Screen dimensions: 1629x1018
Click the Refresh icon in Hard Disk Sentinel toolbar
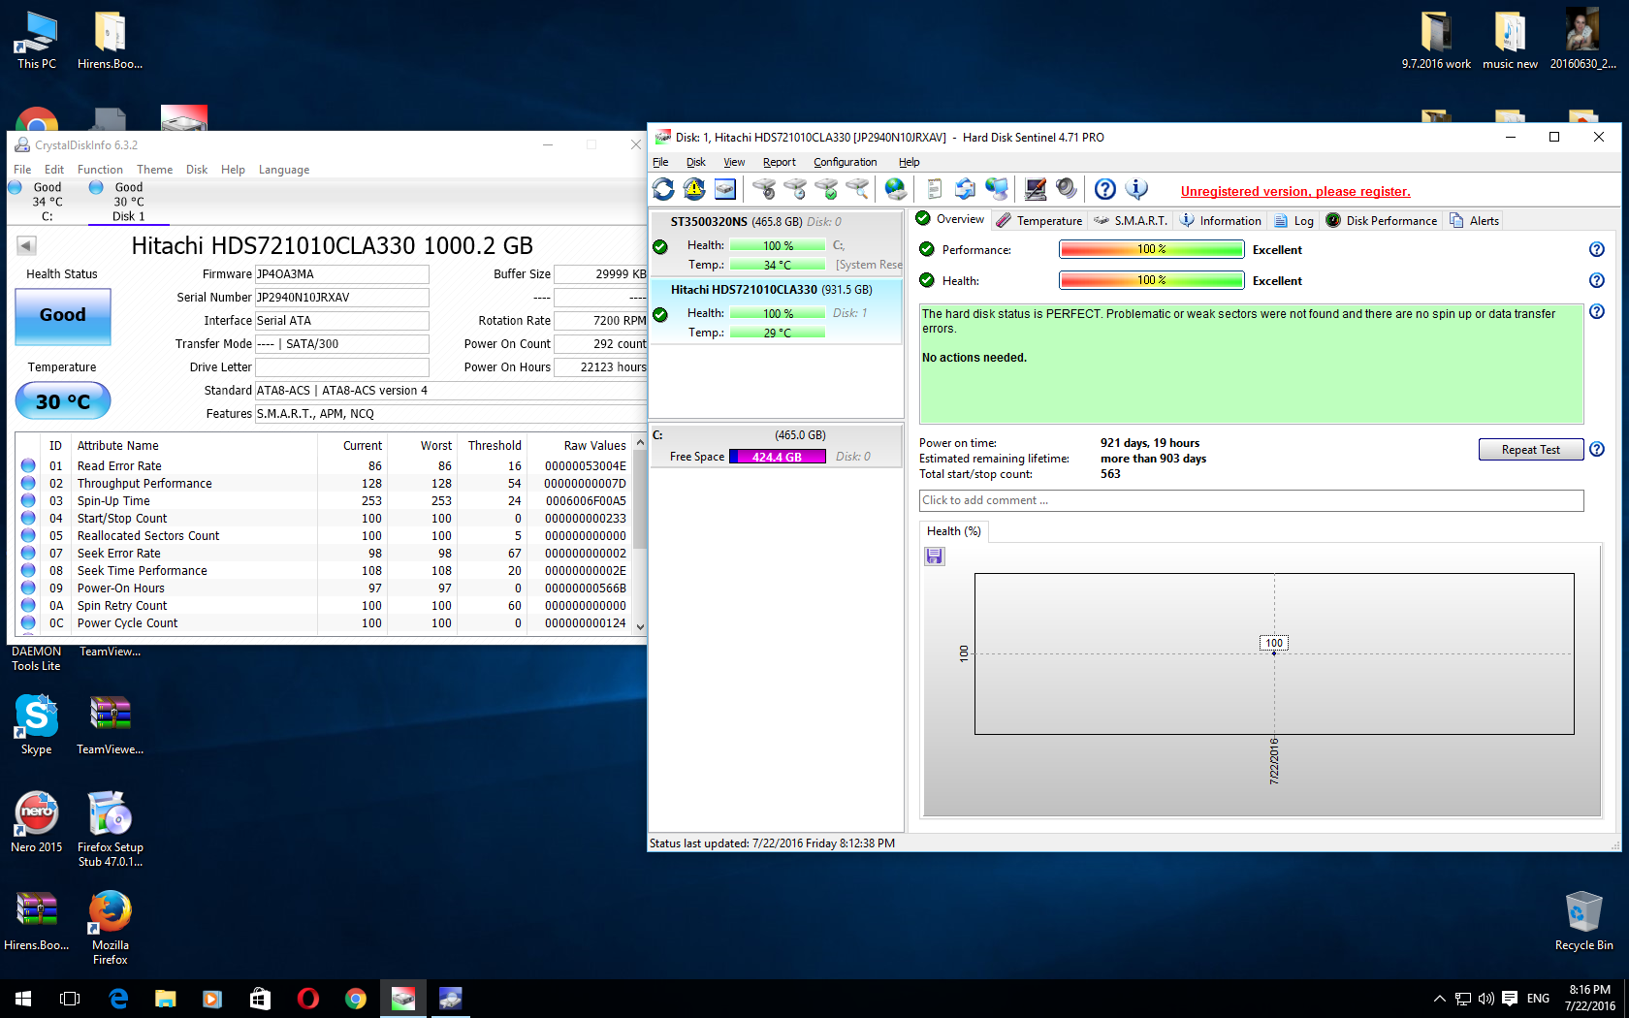point(663,189)
